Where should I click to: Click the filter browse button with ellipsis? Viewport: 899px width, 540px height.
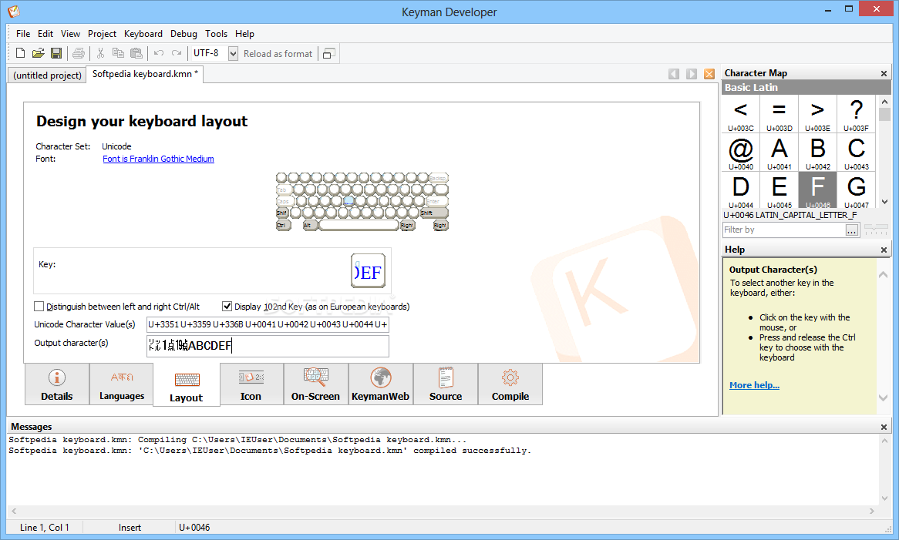[x=852, y=230]
